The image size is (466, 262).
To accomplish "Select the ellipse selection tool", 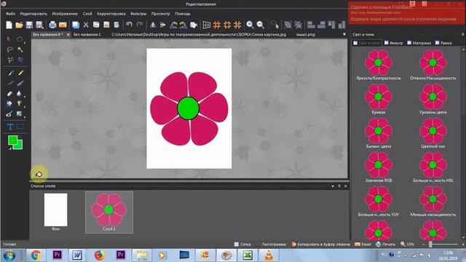I will click(20, 39).
